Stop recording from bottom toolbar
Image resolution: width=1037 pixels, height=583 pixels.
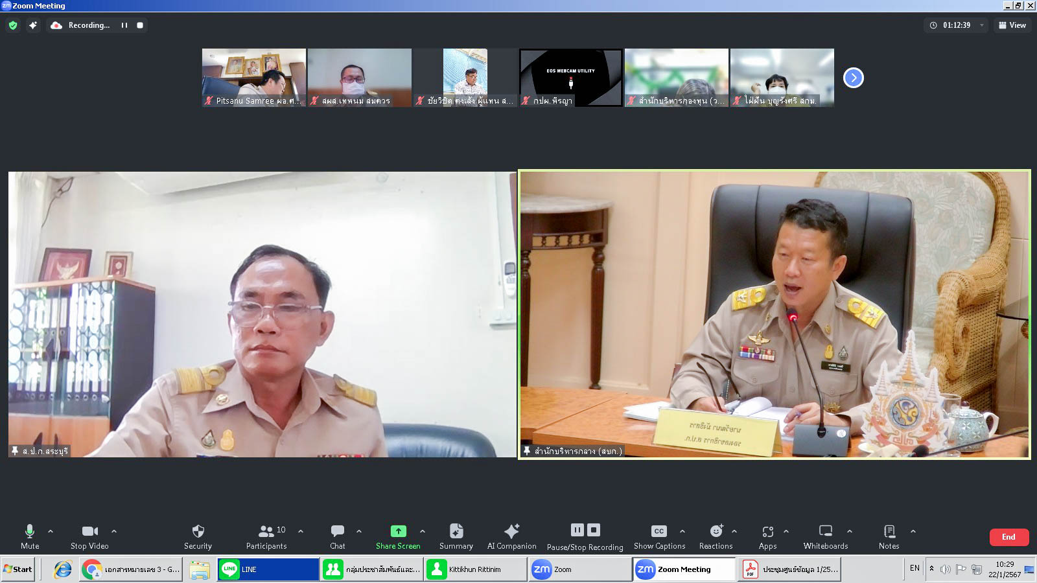(x=594, y=530)
